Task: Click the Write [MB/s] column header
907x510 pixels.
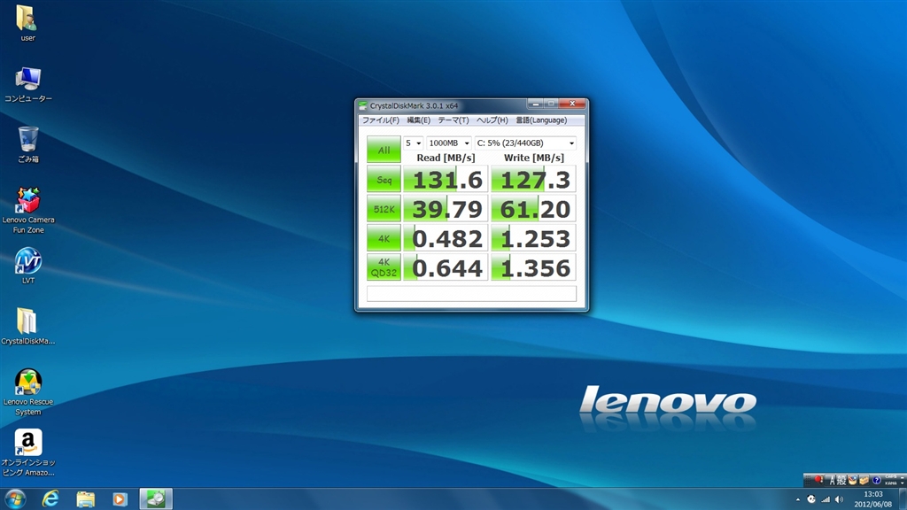Action: 533,158
